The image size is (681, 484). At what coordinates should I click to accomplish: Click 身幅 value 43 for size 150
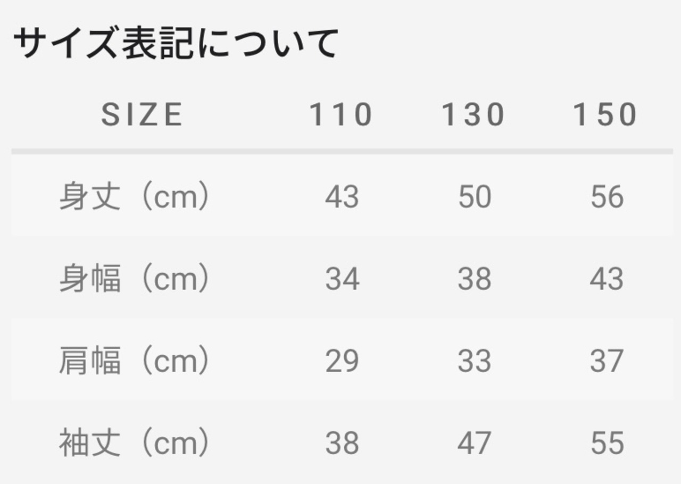[x=607, y=279]
